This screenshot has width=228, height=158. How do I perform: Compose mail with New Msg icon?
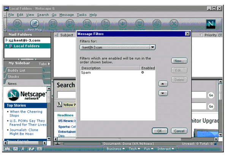(35, 24)
